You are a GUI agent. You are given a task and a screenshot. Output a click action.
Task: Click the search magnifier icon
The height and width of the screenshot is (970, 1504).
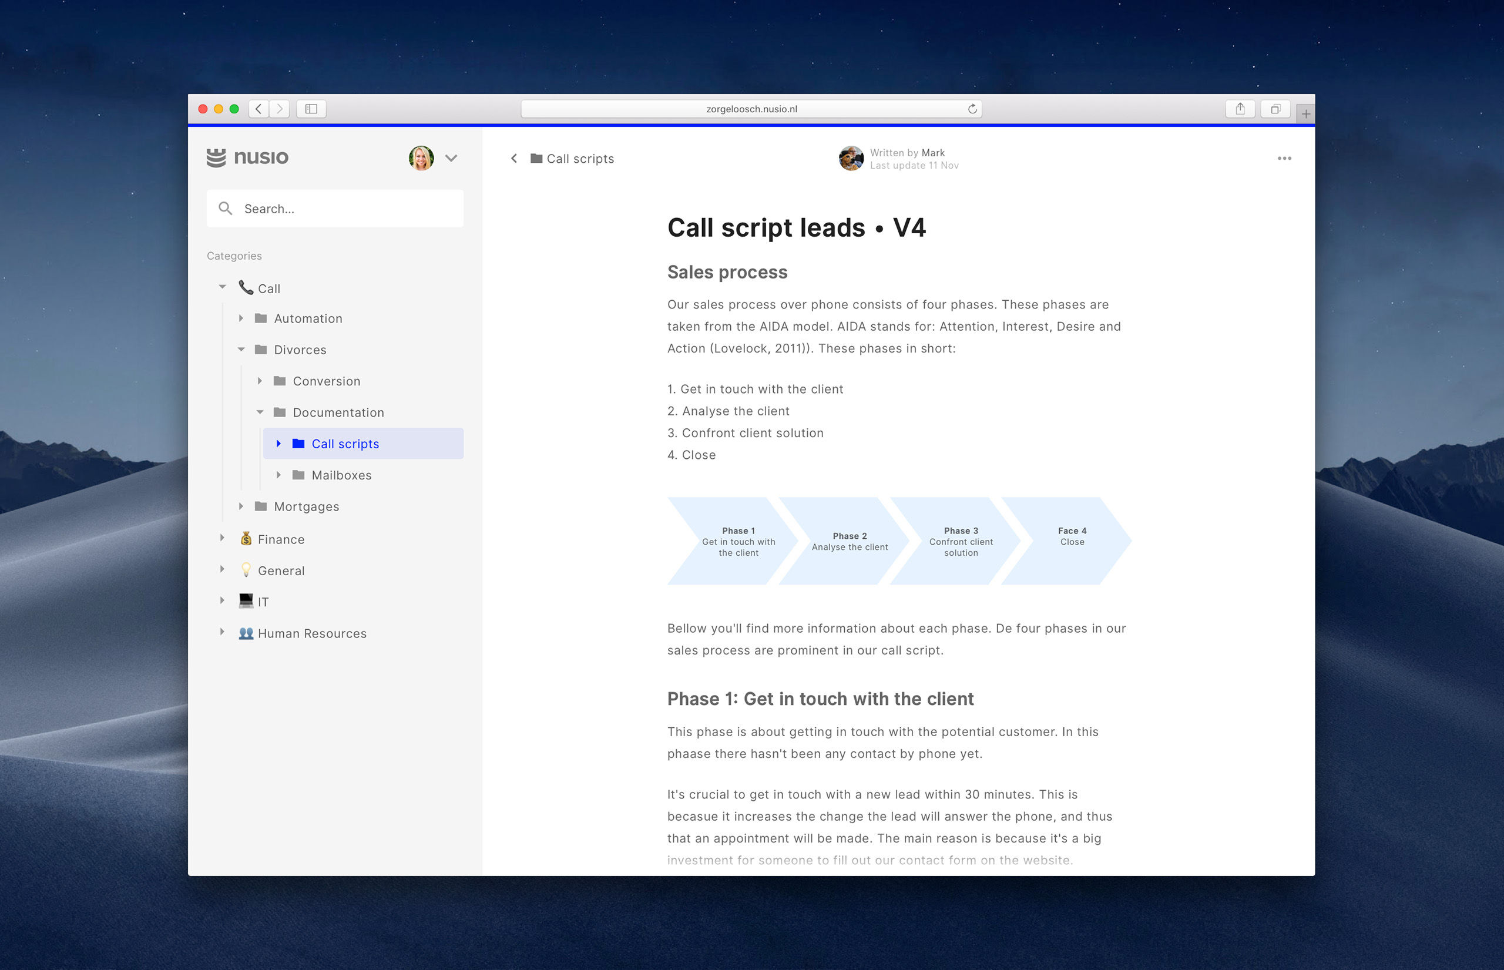225,209
